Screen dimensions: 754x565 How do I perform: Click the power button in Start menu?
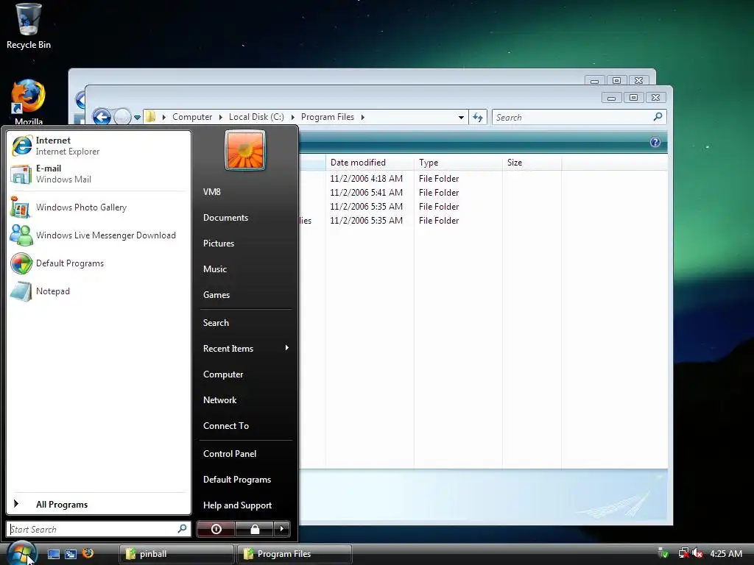[216, 529]
